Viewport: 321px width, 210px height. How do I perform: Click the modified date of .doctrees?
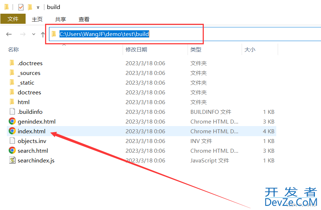(x=145, y=63)
